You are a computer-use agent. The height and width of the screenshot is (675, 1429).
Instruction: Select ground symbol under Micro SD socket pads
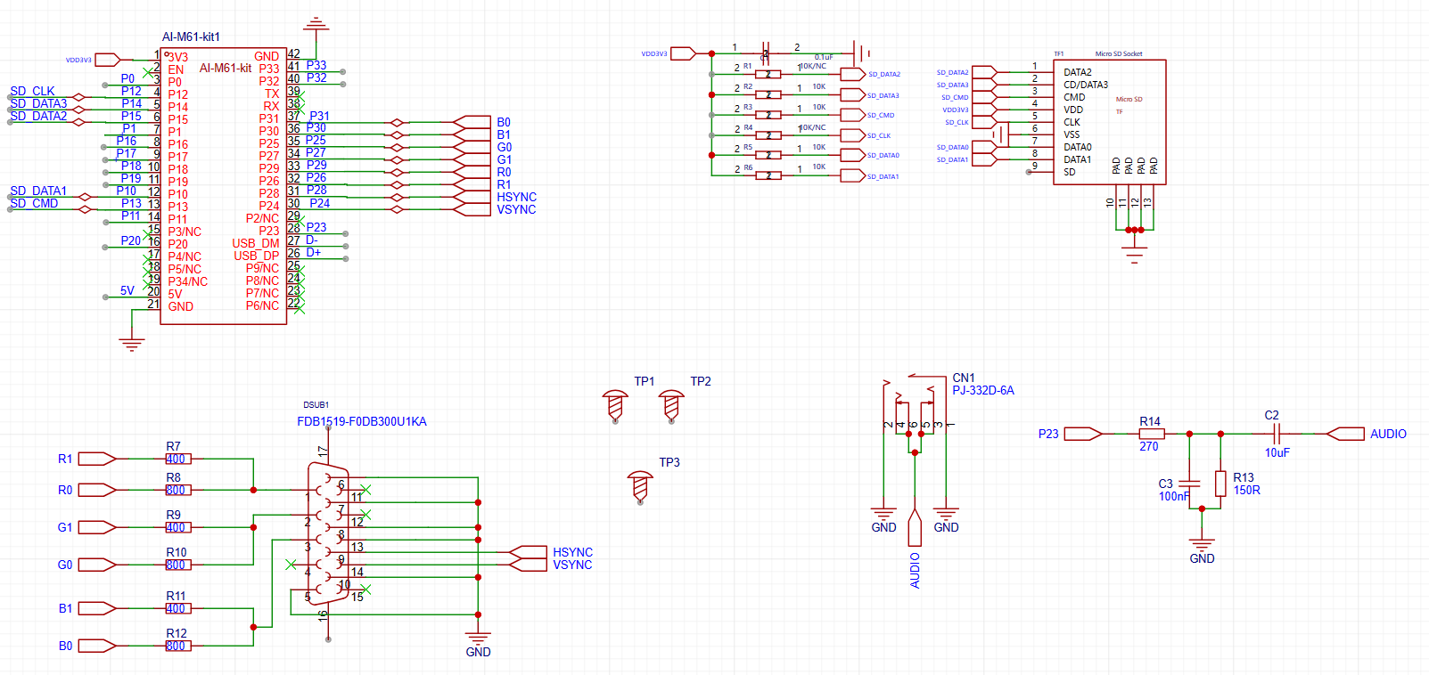(x=1134, y=256)
